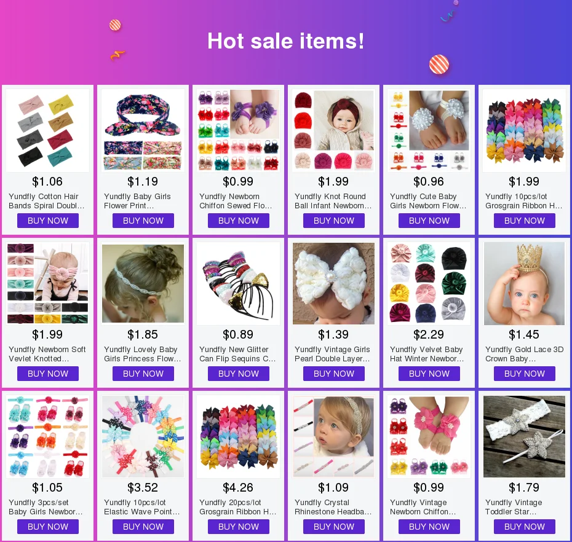Screen dimensions: 572x542
Task: Select the white pearl double layer bow image
Action: [x=333, y=283]
